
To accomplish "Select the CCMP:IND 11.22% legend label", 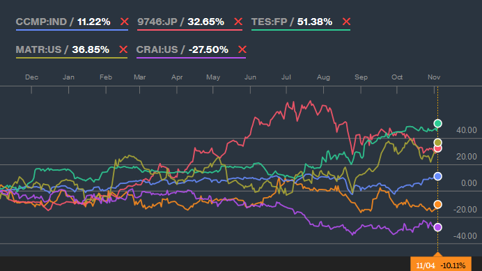I will (63, 22).
